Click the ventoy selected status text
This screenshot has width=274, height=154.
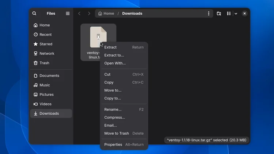click(x=206, y=140)
